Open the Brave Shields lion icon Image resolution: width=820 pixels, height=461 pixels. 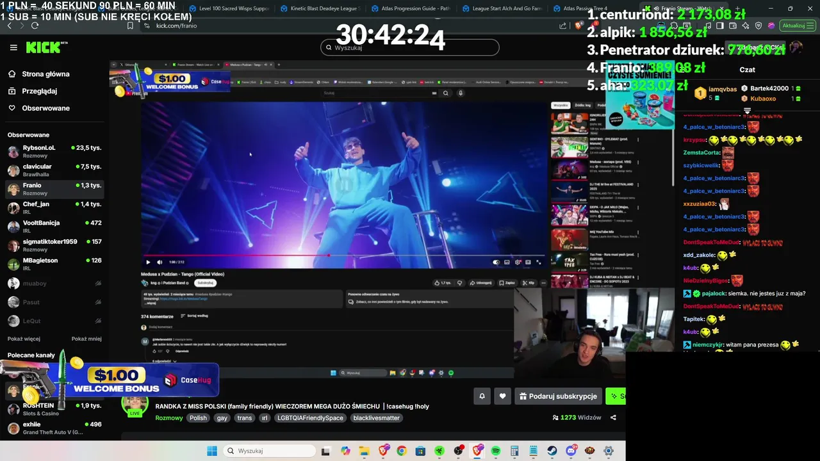(x=578, y=26)
